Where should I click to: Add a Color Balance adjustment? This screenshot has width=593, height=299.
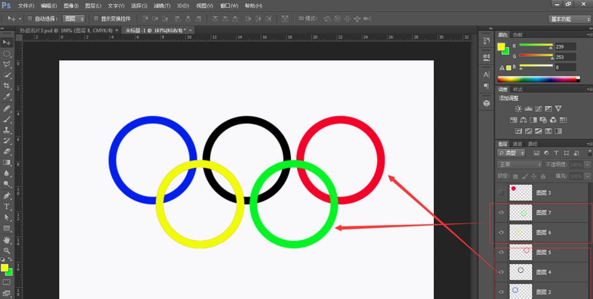(x=524, y=120)
